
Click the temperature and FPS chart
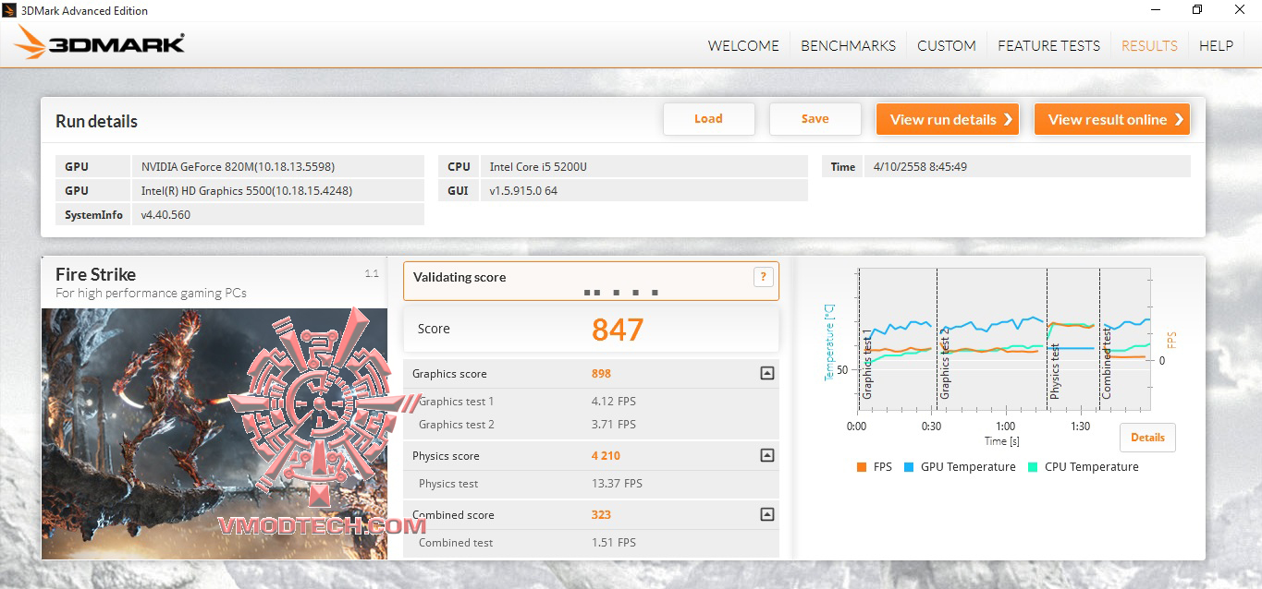[1005, 341]
